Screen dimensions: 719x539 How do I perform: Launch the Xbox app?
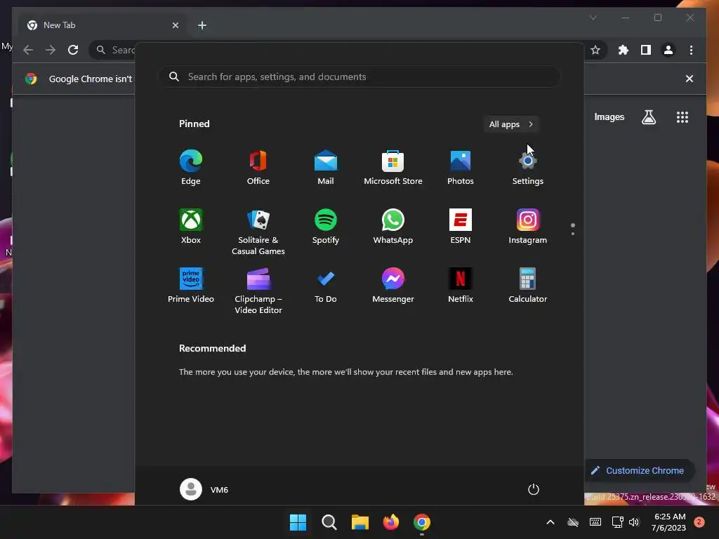(x=191, y=227)
